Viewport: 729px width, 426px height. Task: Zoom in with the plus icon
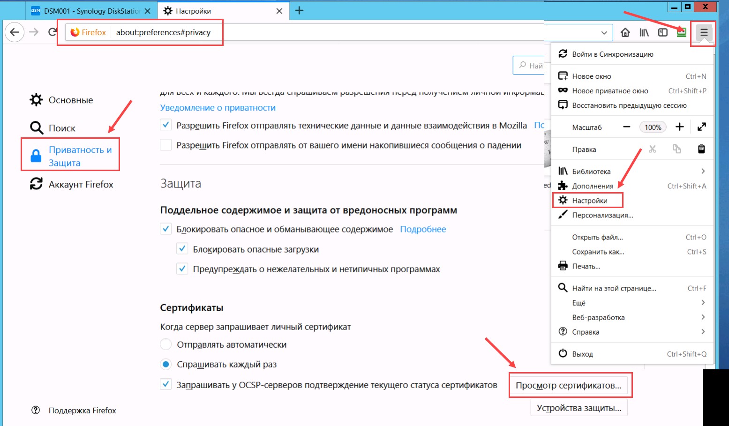[x=679, y=127]
